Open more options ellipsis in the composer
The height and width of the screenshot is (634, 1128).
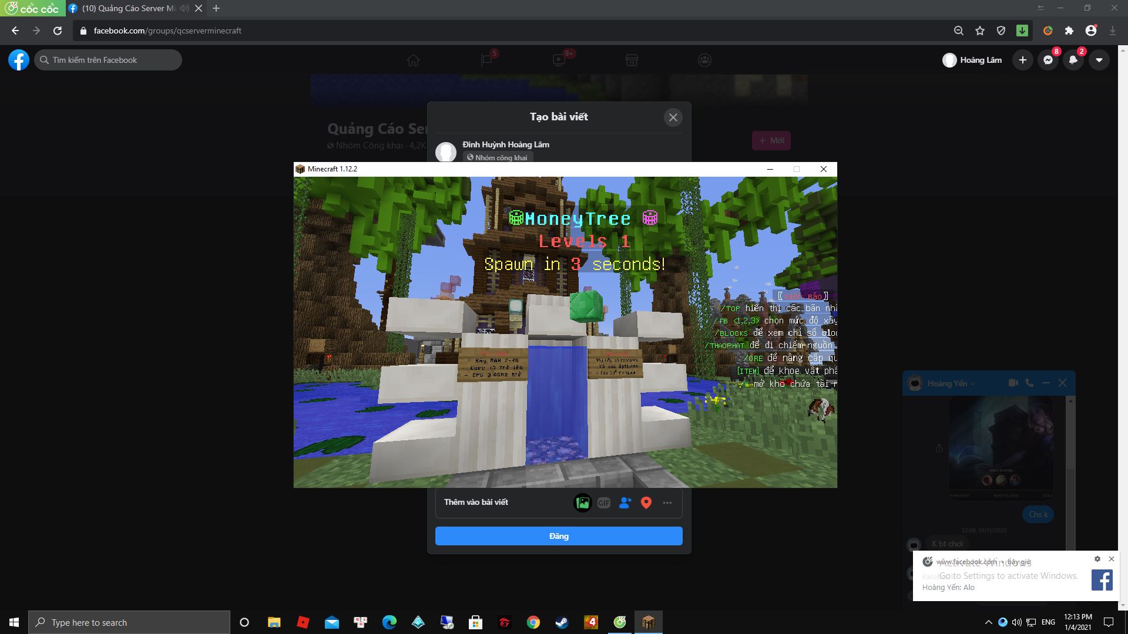[x=667, y=503]
